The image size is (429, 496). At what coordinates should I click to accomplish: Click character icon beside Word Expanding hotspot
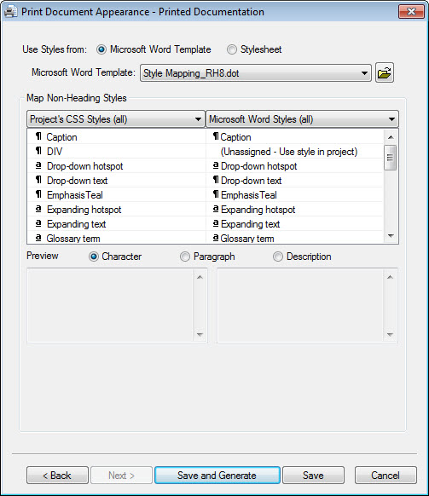coord(216,209)
